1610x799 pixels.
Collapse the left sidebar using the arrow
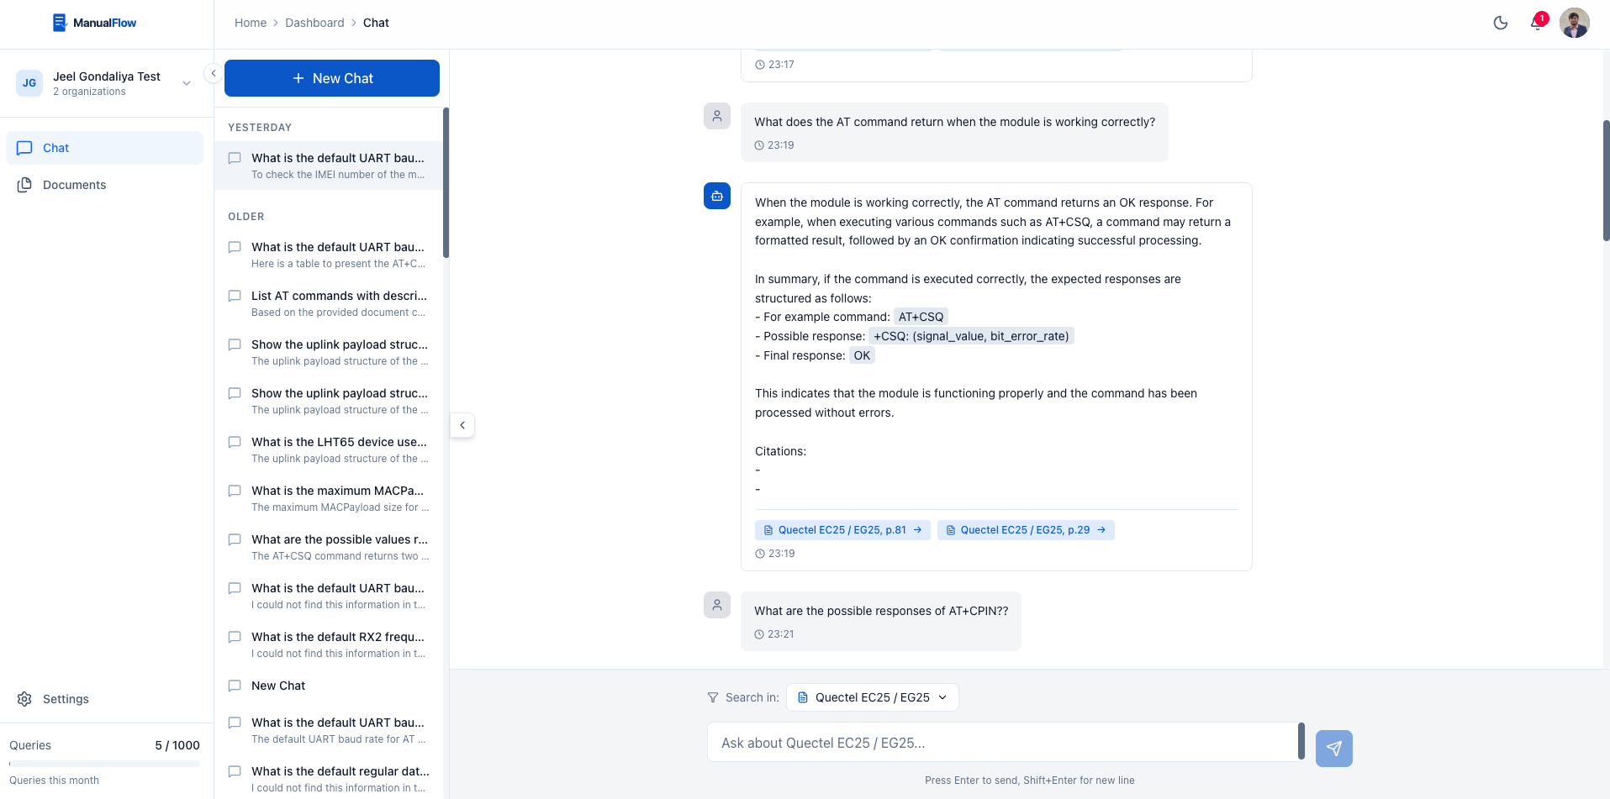213,72
